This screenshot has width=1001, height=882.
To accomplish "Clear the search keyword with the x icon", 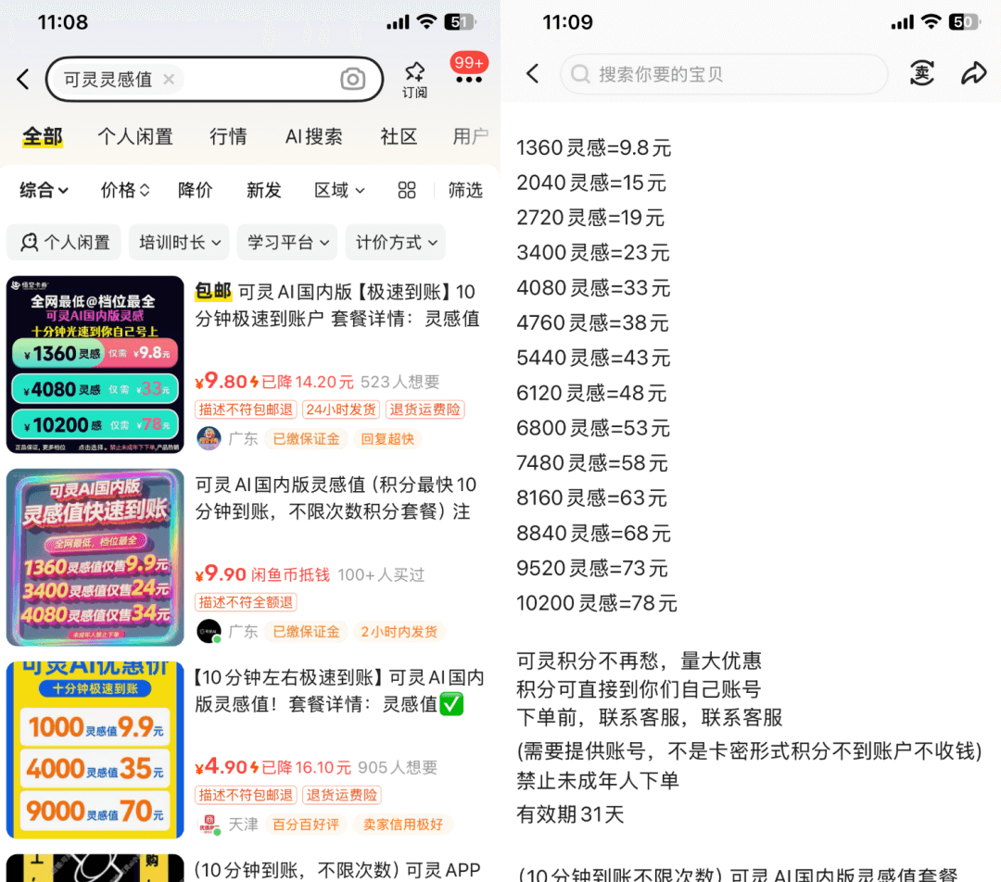I will [169, 80].
